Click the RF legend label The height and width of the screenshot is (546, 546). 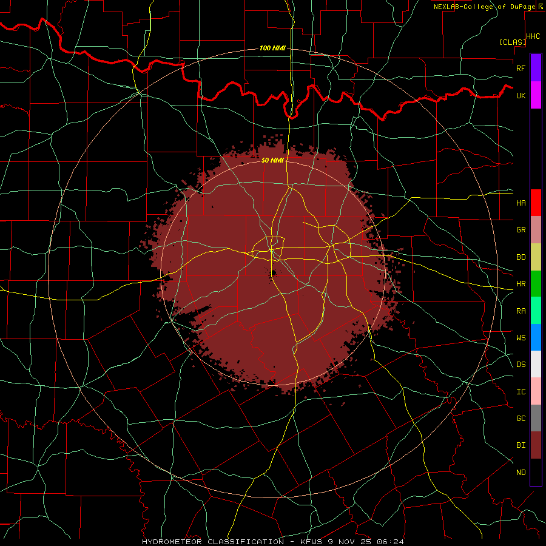[x=521, y=68]
